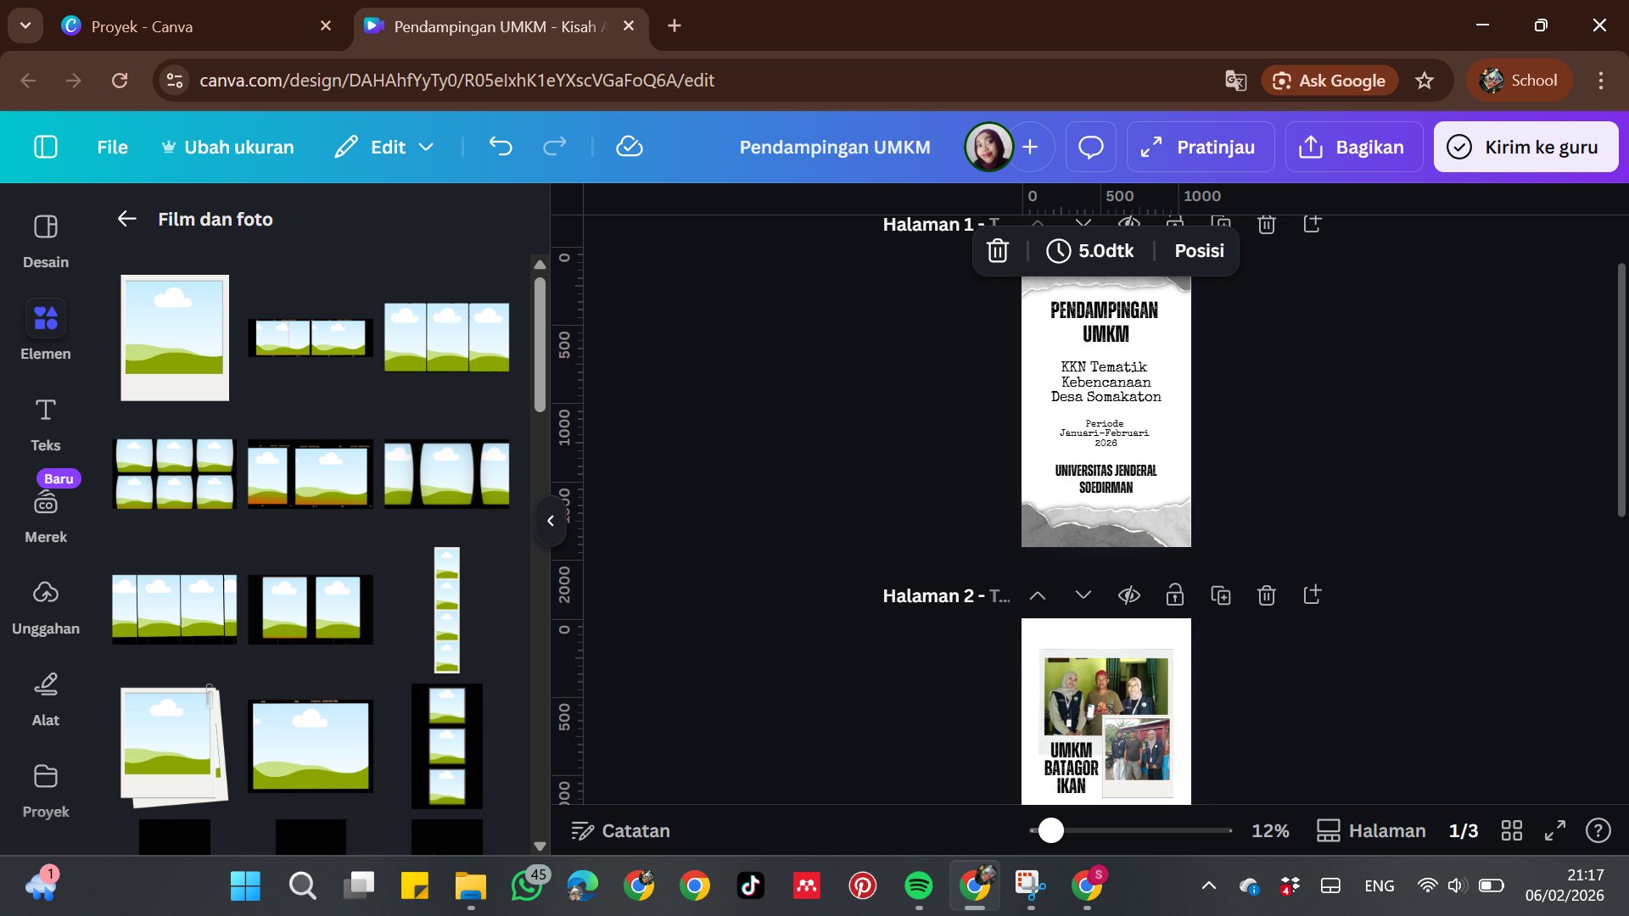Open the Unggahan panel for uploads
Image resolution: width=1629 pixels, height=916 pixels.
point(47,606)
